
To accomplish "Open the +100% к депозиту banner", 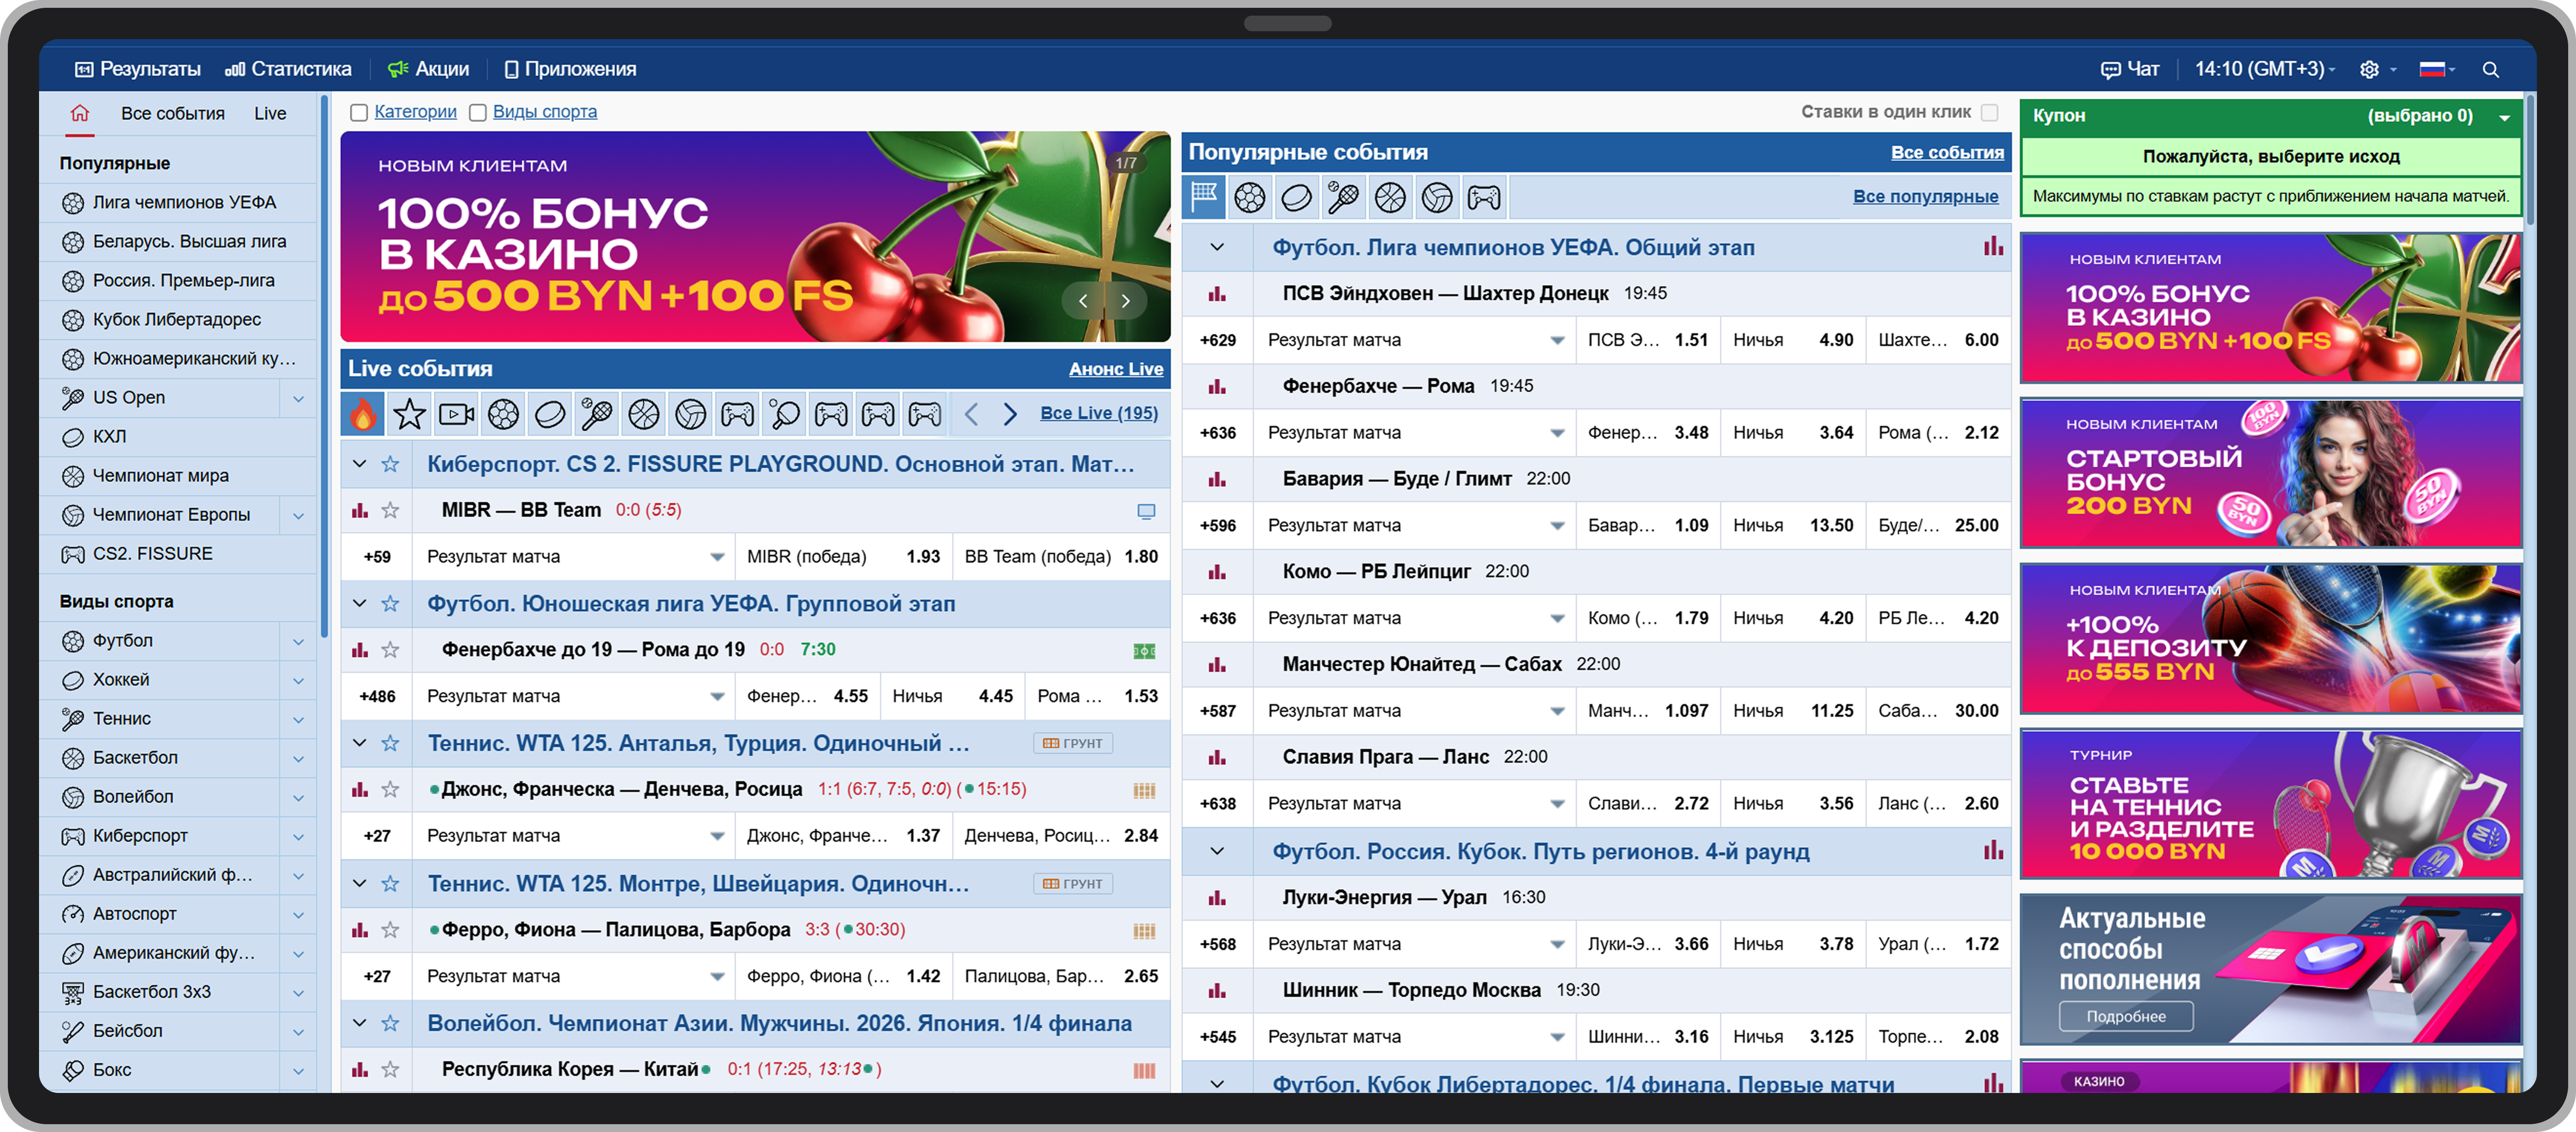I will pos(2270,638).
